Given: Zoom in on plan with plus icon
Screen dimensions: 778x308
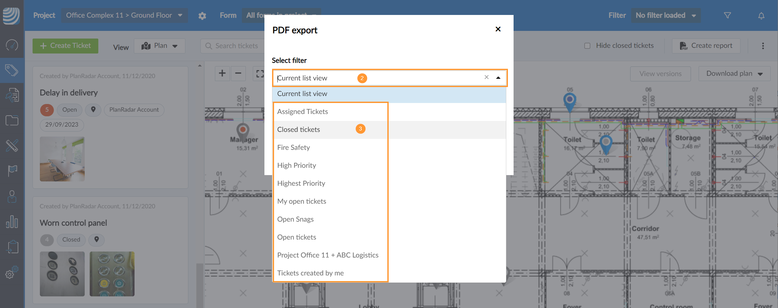Looking at the screenshot, I should tap(222, 73).
